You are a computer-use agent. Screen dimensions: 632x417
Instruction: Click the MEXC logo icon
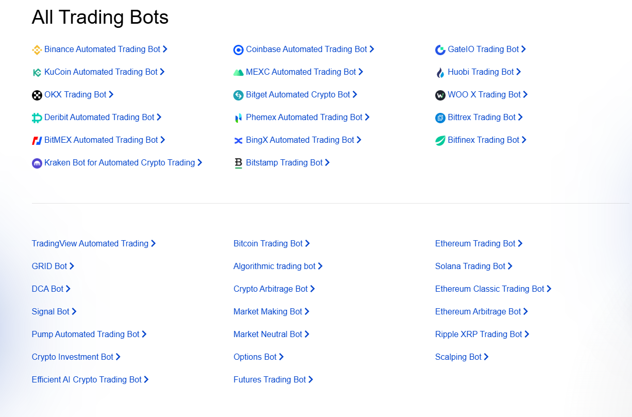[x=238, y=73]
